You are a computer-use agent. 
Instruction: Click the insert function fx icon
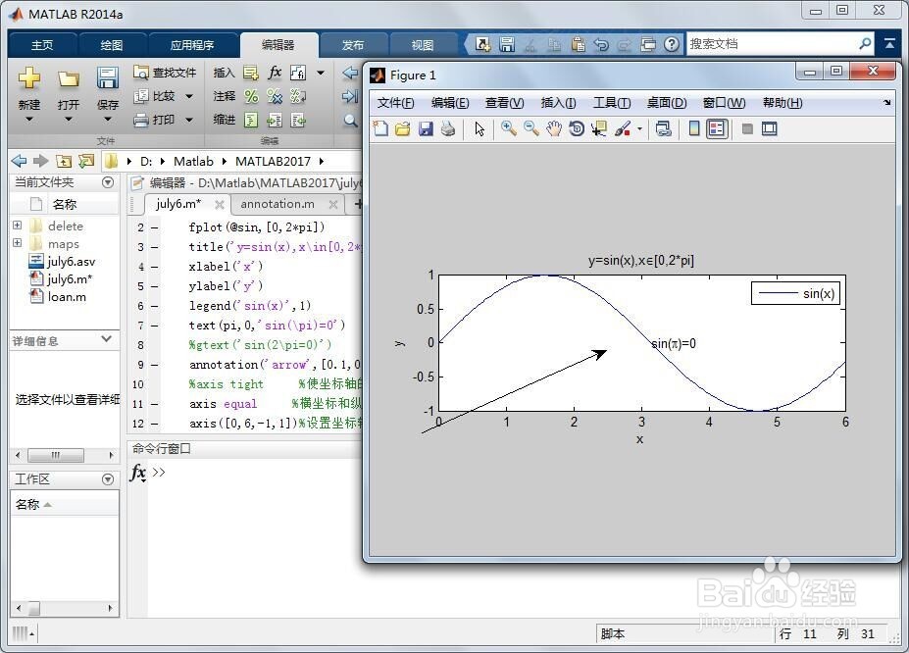click(275, 73)
